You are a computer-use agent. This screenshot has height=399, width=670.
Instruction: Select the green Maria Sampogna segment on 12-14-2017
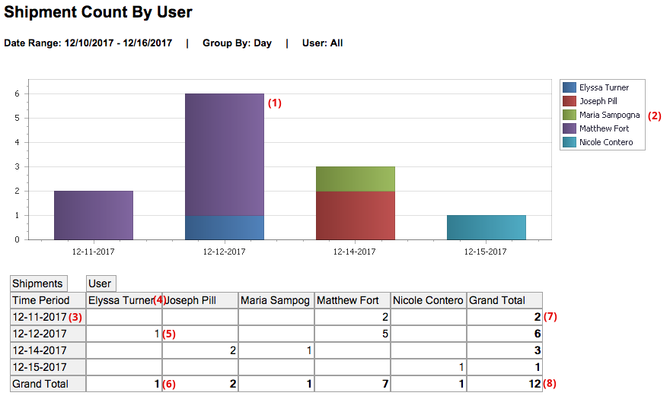[x=355, y=179]
